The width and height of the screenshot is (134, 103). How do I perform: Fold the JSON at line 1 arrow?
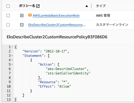point(12,47)
